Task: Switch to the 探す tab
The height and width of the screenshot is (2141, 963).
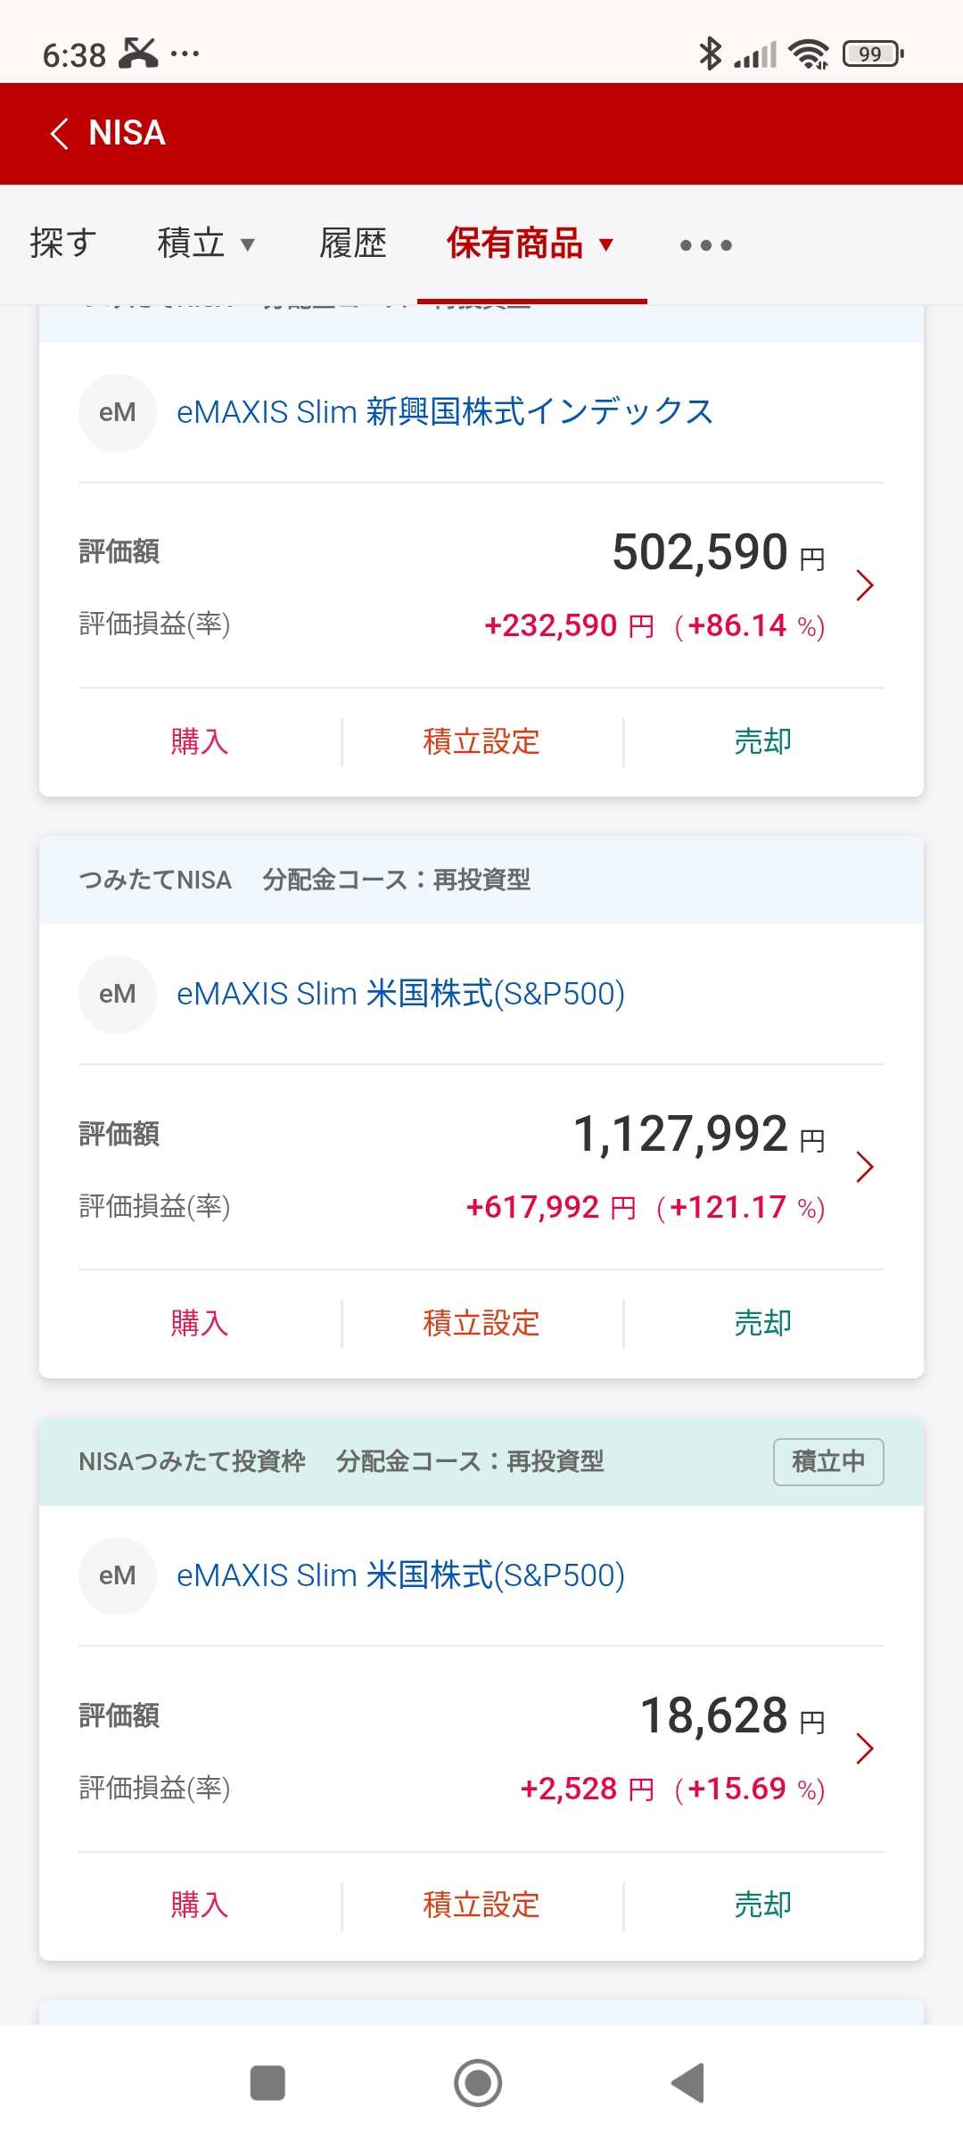Action: pos(62,244)
